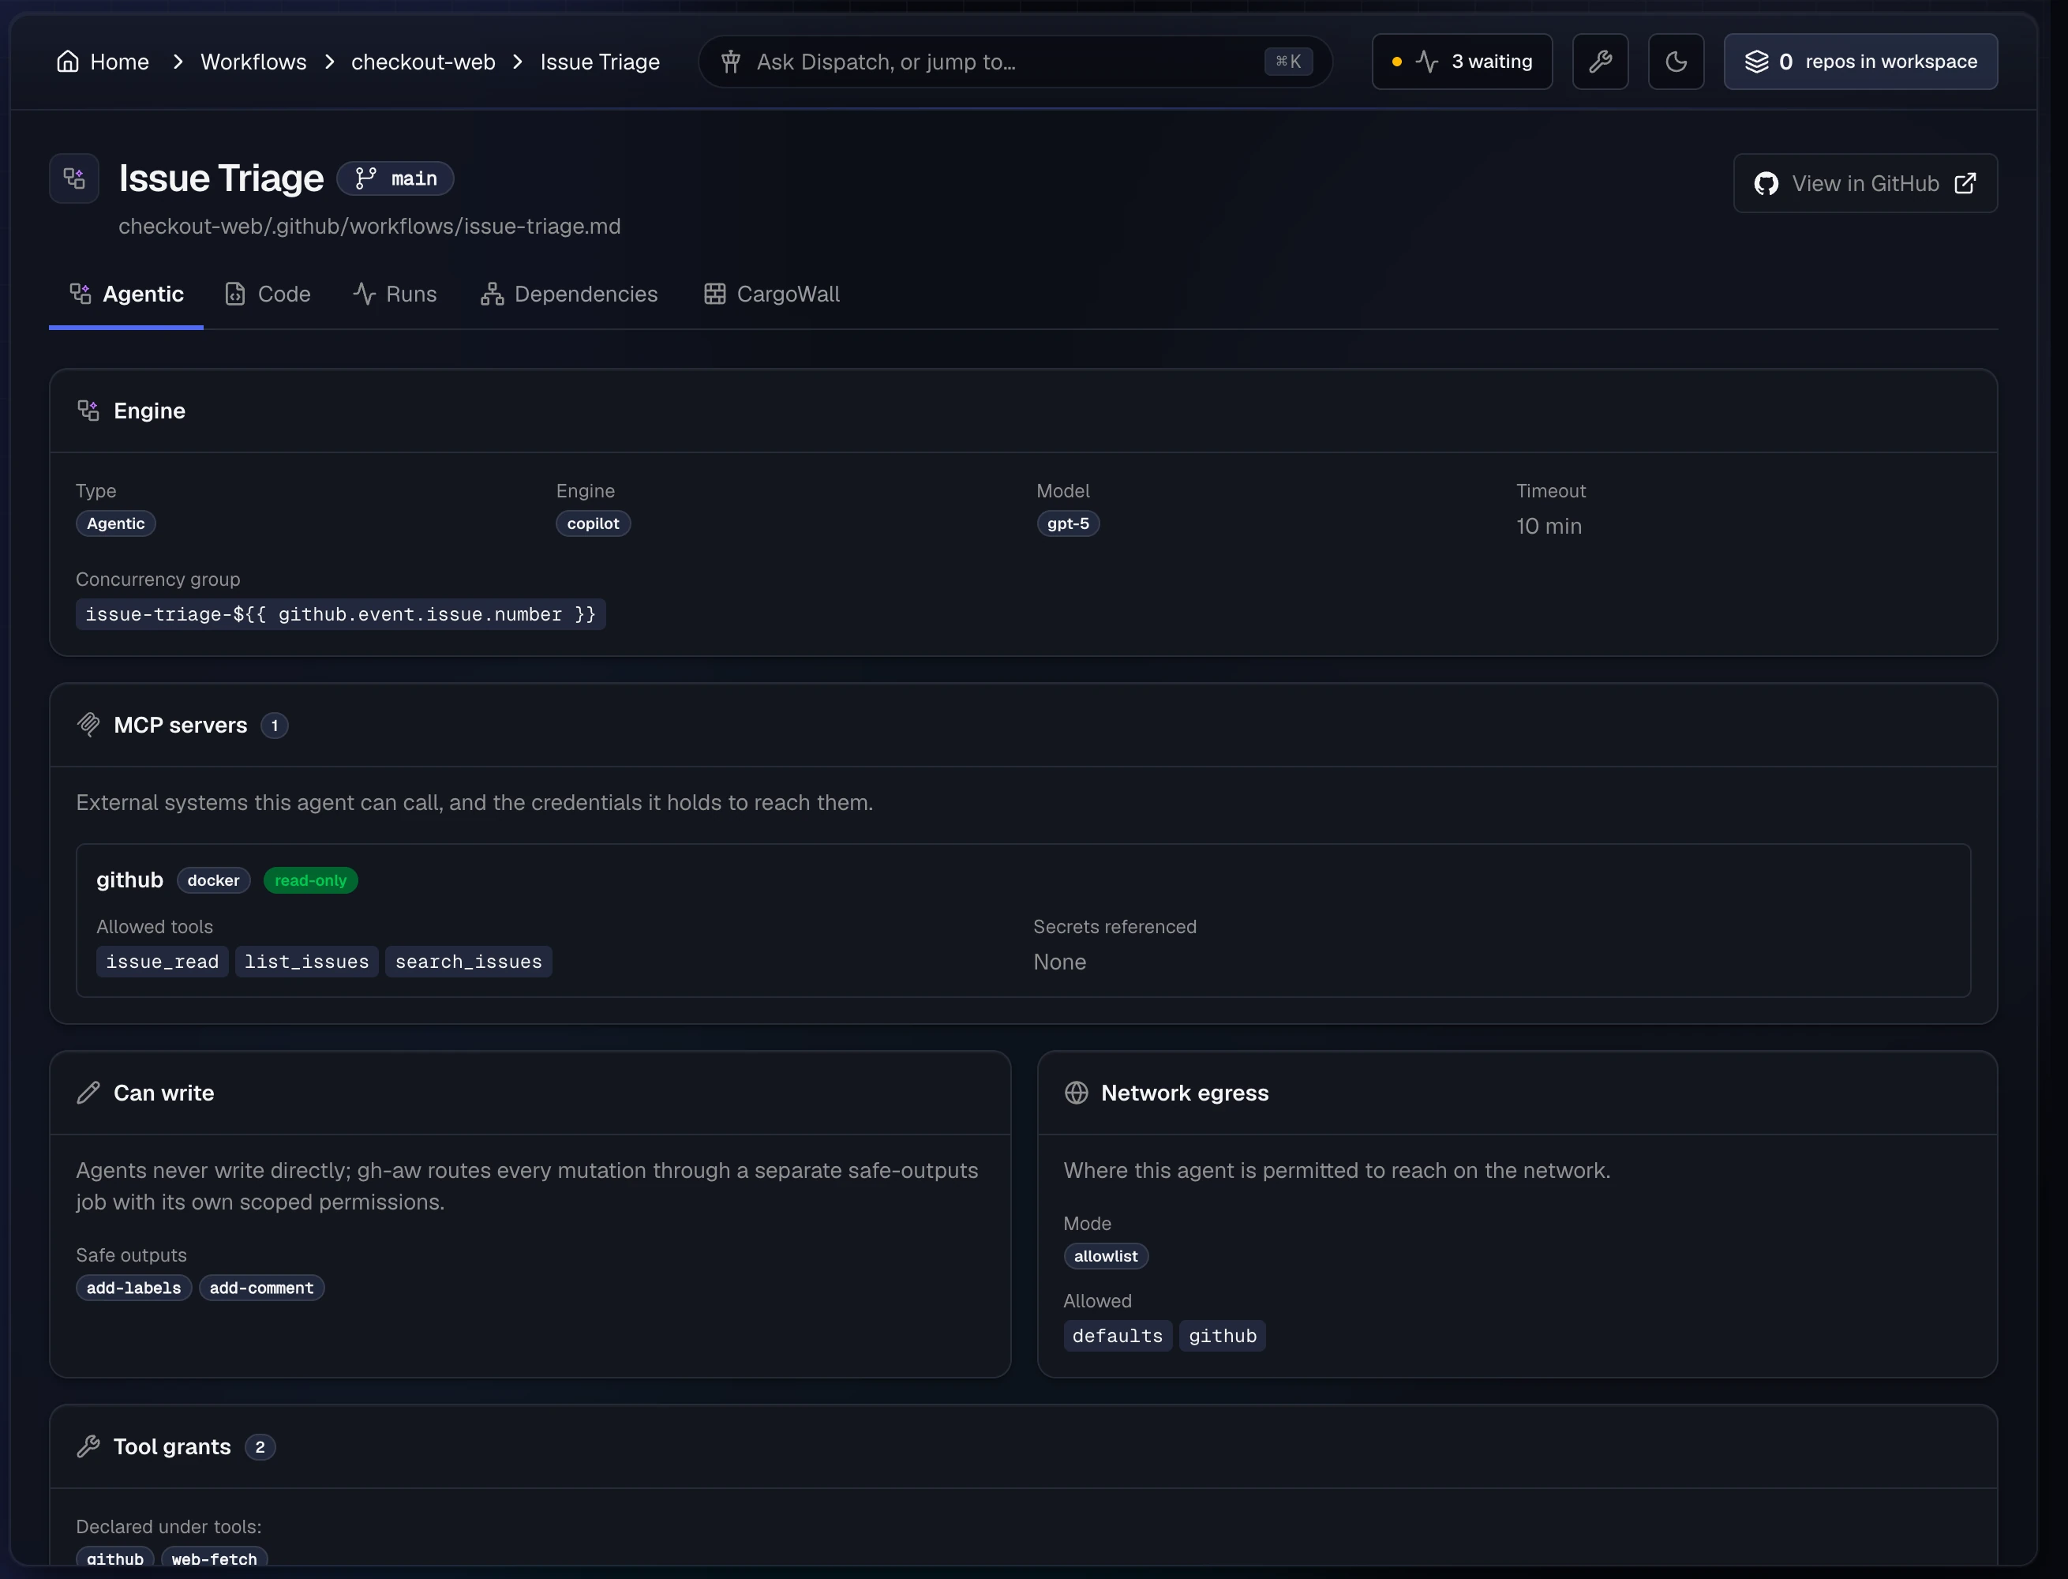Open the wrench tools button in header

pos(1600,62)
